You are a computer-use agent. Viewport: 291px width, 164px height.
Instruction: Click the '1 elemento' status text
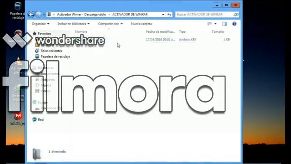pyautogui.click(x=57, y=152)
